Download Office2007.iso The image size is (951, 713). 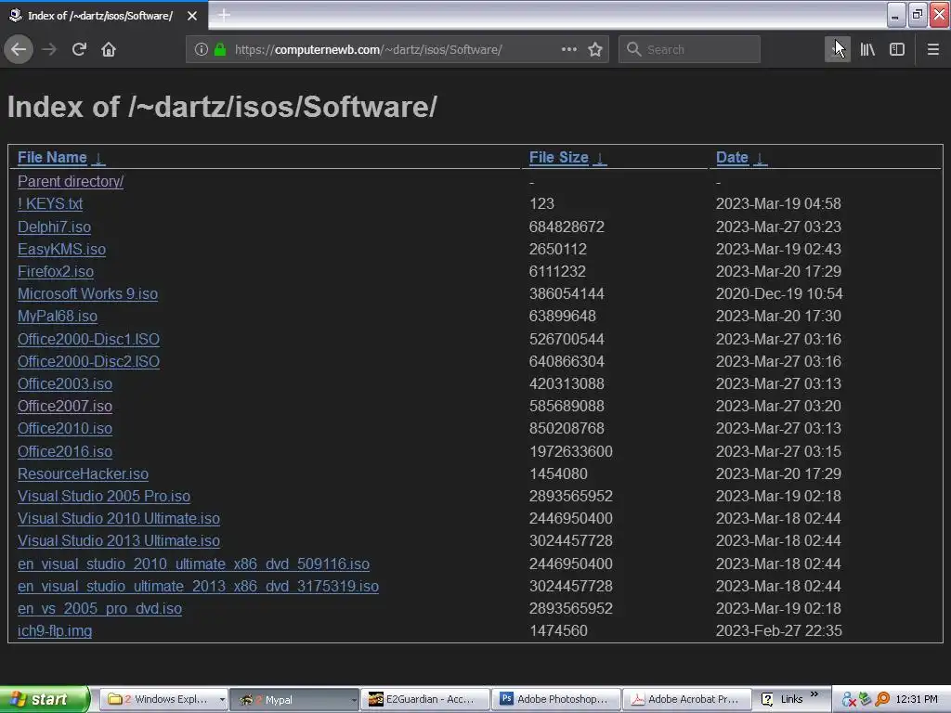(x=65, y=407)
